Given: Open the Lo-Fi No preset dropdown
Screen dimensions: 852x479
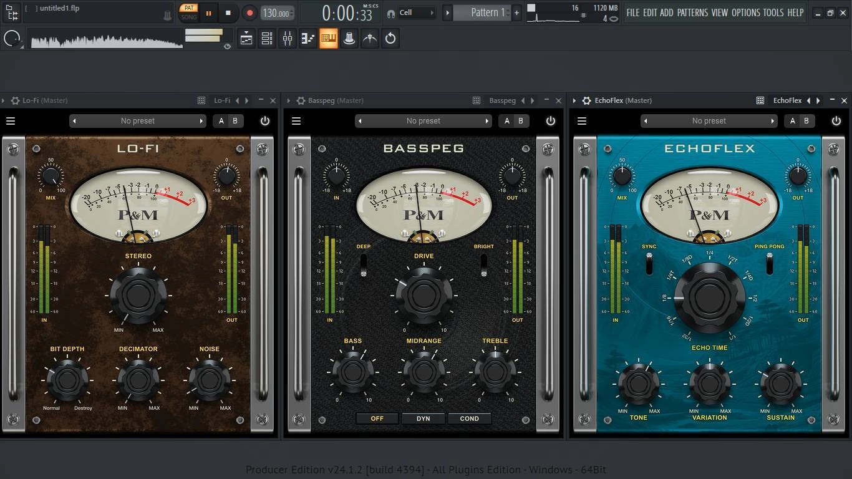Looking at the screenshot, I should 138,121.
